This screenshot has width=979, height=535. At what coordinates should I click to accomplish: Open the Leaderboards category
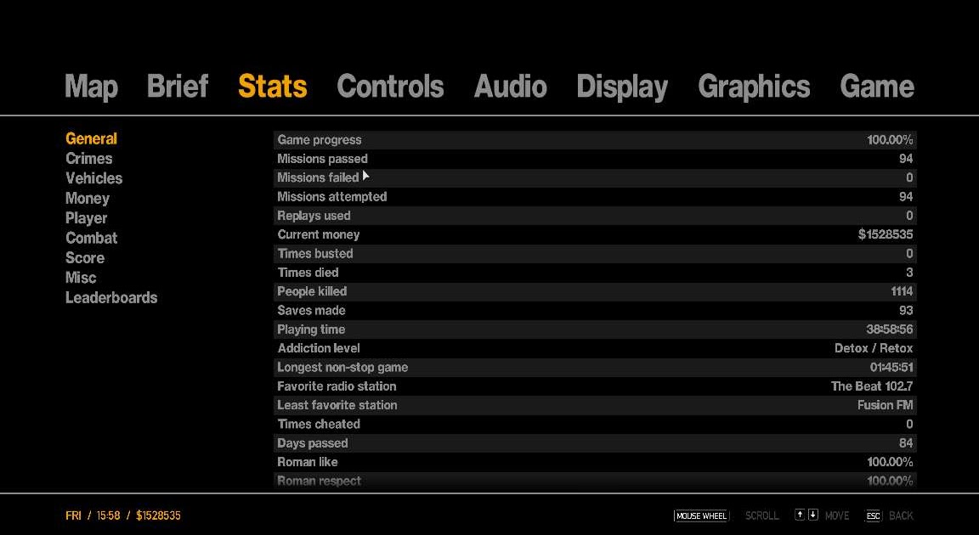[111, 297]
